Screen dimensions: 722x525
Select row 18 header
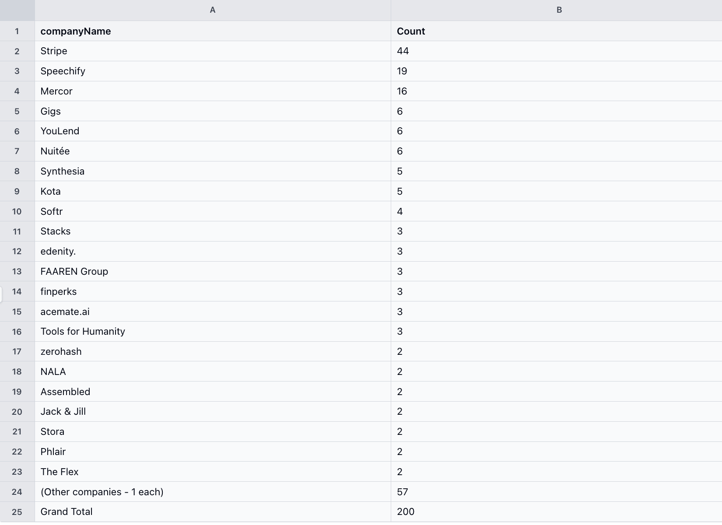[x=17, y=371]
